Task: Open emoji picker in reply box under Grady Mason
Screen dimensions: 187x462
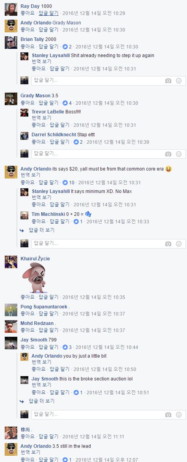Action: pyautogui.click(x=179, y=154)
